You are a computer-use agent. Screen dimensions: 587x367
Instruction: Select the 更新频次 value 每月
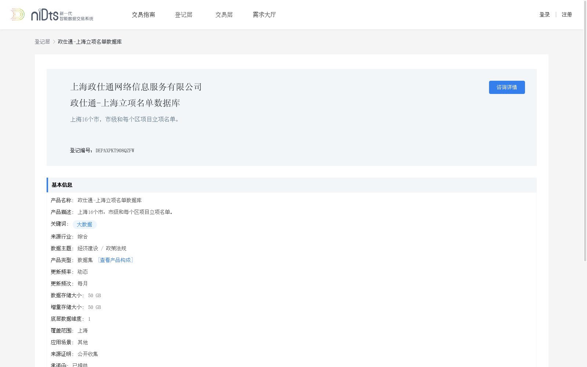(83, 284)
